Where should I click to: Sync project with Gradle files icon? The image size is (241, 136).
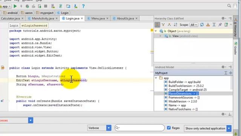pyautogui.click(x=61, y=6)
